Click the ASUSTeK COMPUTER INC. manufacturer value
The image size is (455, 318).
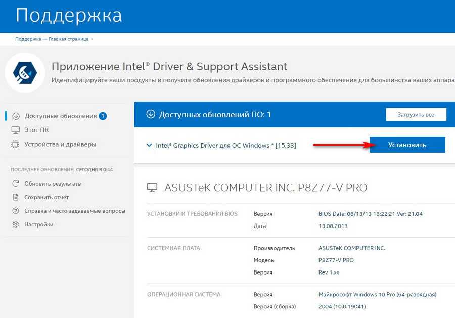tap(352, 248)
